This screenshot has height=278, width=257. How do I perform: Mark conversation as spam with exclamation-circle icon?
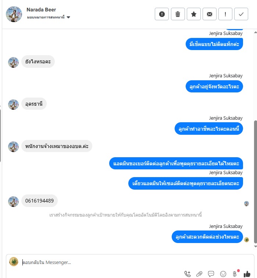click(162, 14)
